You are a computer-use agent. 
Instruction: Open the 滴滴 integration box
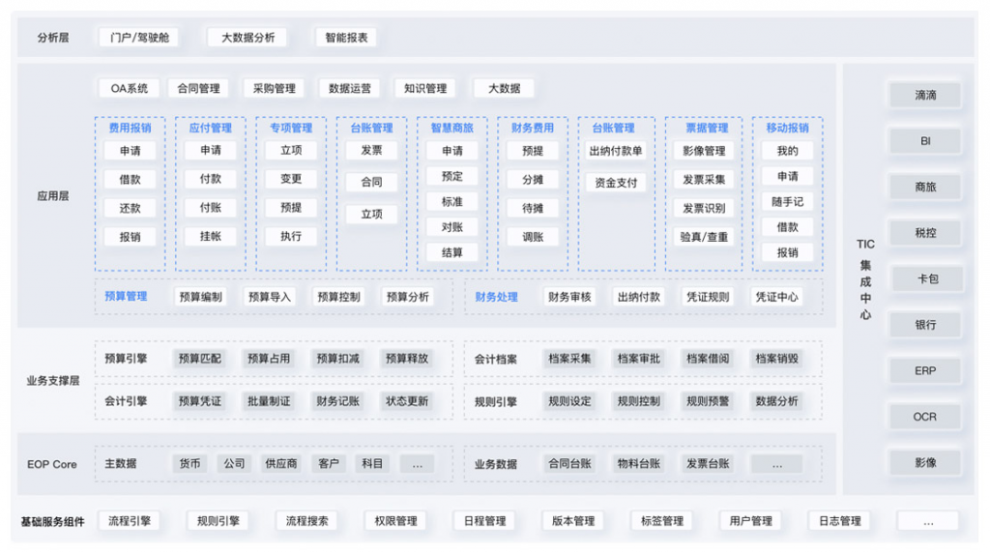pyautogui.click(x=925, y=95)
